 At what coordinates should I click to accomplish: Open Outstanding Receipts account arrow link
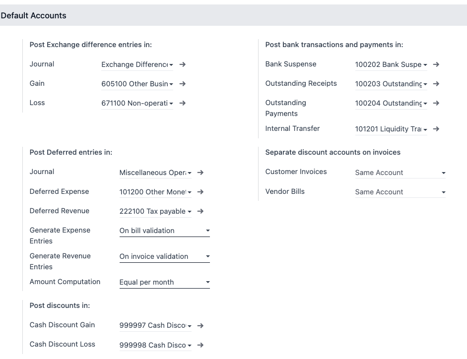coord(436,84)
